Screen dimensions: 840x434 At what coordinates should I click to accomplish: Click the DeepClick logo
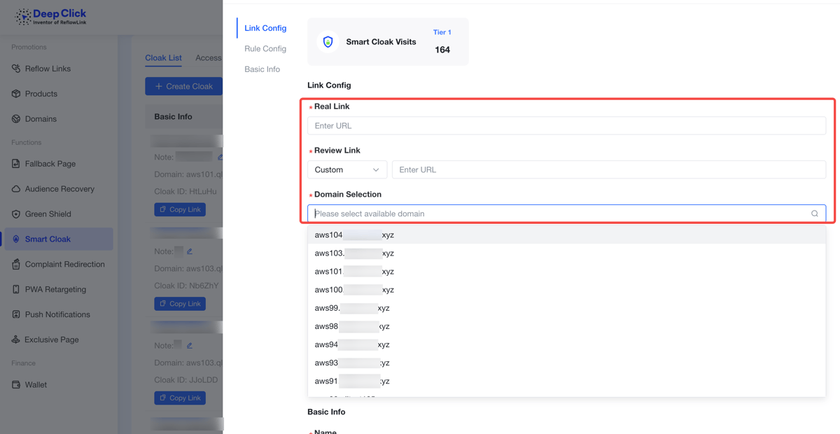[x=50, y=17]
